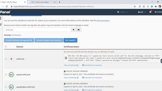The width and height of the screenshot is (162, 91).
Task: Close the cPanel SSL/TLS Status tab
Action: [x=25, y=2]
